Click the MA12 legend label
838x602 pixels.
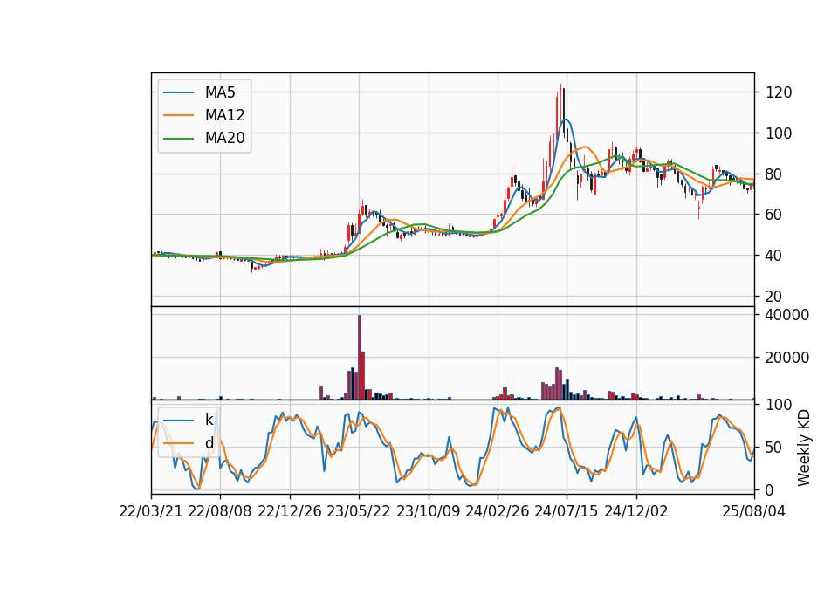pyautogui.click(x=224, y=115)
